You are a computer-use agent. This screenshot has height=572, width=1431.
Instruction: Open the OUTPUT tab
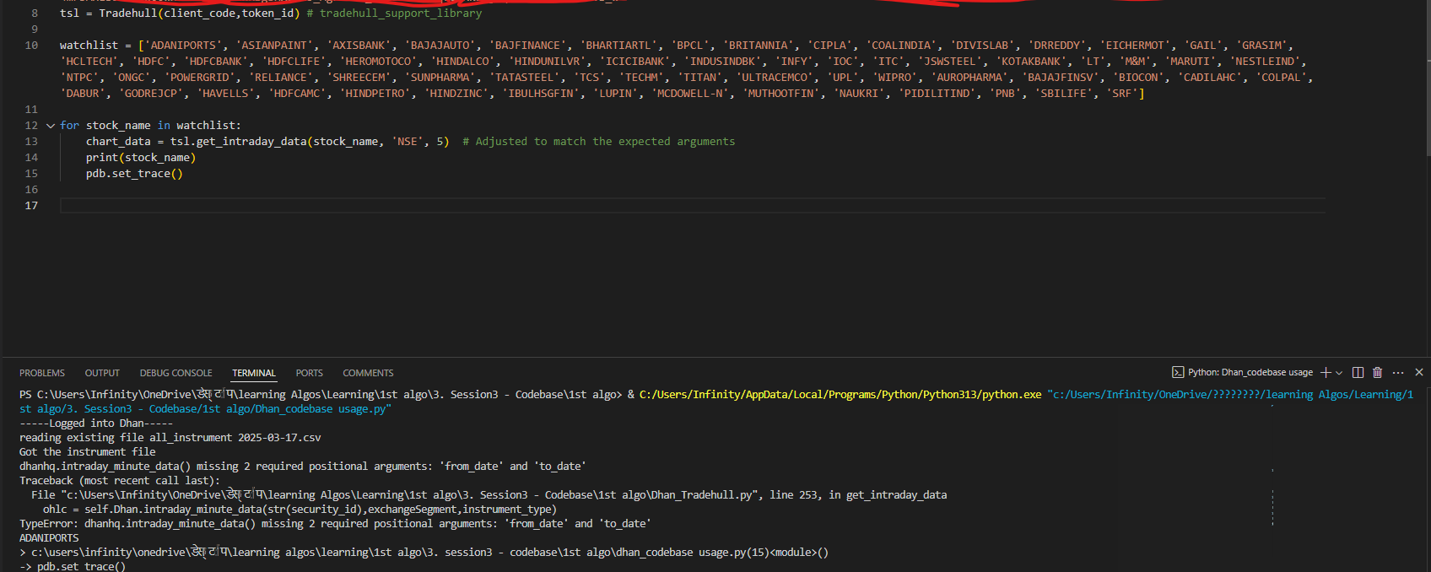pos(102,373)
